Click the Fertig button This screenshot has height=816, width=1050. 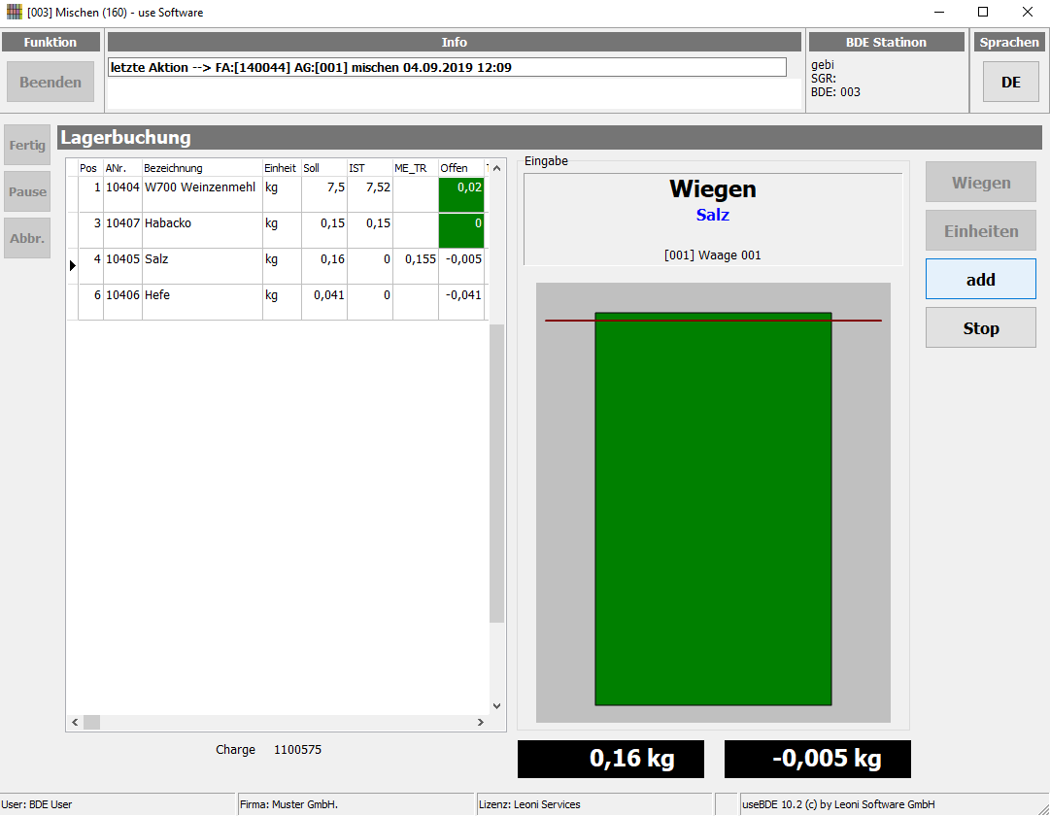point(27,145)
